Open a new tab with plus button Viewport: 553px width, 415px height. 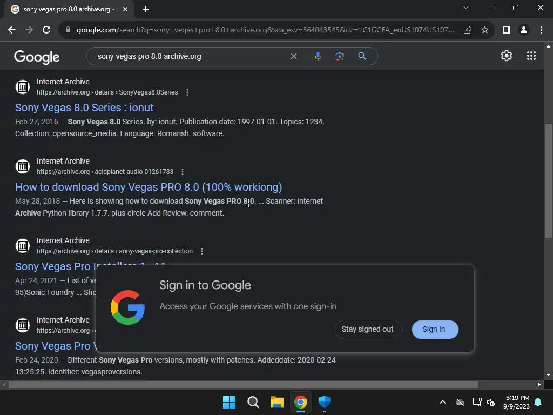point(146,10)
